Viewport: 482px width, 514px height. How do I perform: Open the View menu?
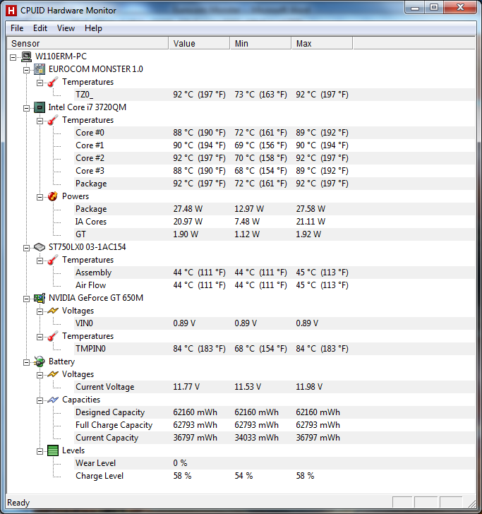pos(66,28)
